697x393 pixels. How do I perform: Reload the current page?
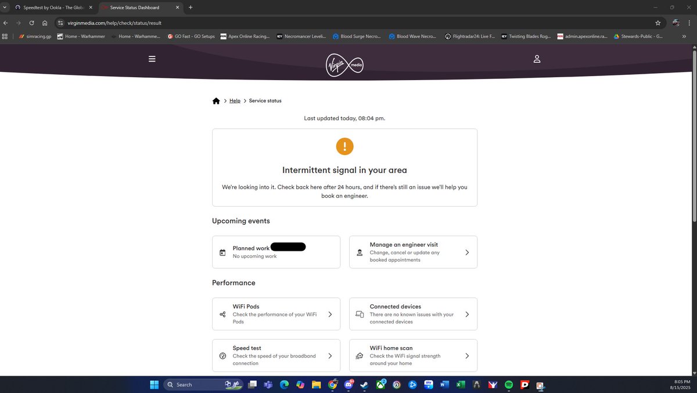point(31,23)
